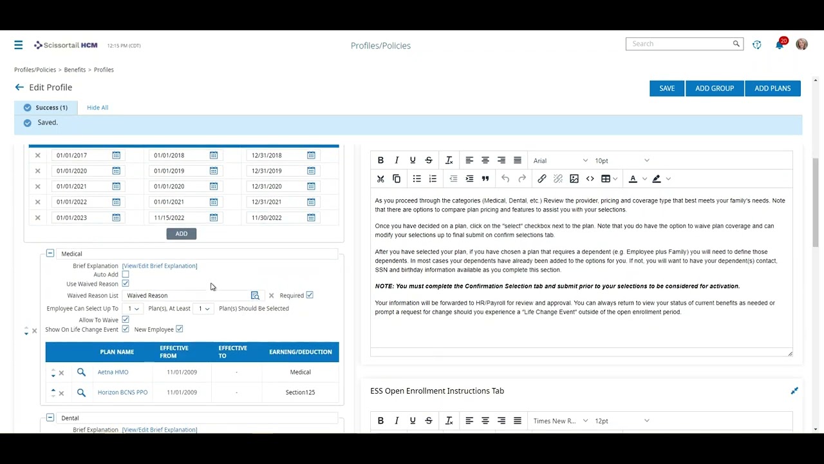Viewport: 824px width, 464px height.
Task: Toggle Auto Add checkbox under Medical
Action: click(126, 275)
